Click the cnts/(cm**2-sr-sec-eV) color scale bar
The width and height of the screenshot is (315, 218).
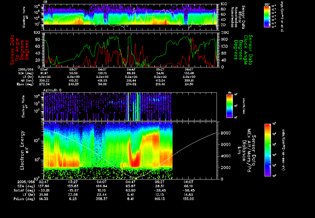[x=268, y=150]
